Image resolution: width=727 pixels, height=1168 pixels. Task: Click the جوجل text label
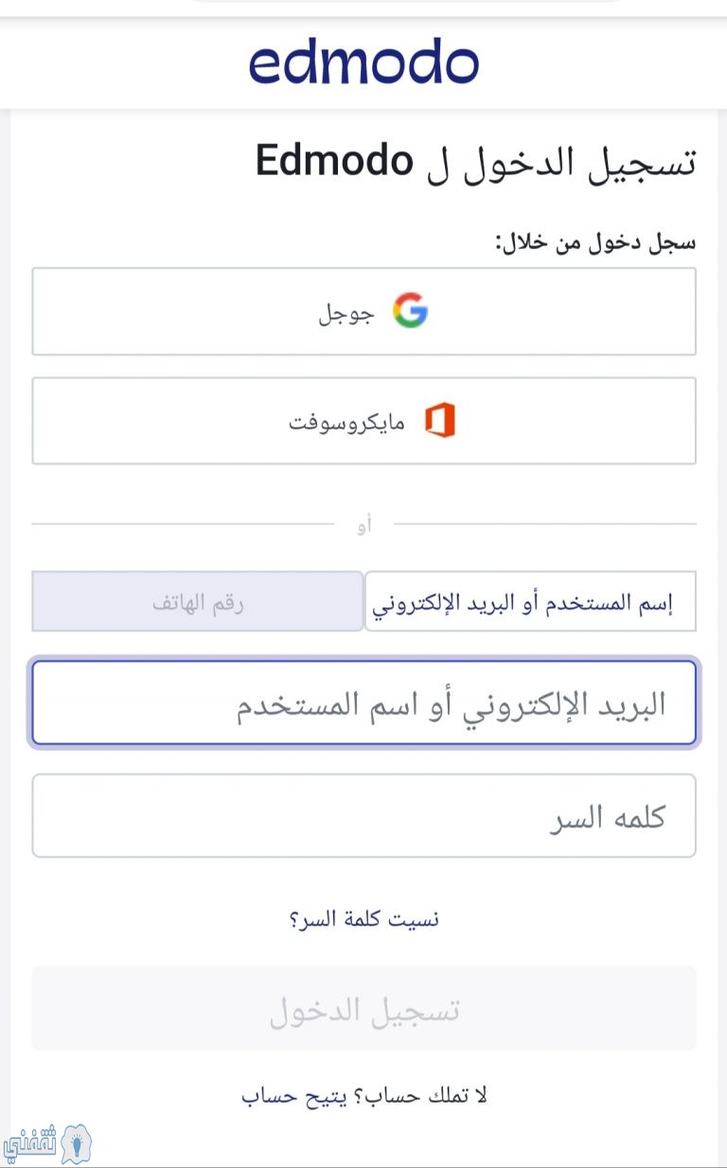tap(346, 312)
